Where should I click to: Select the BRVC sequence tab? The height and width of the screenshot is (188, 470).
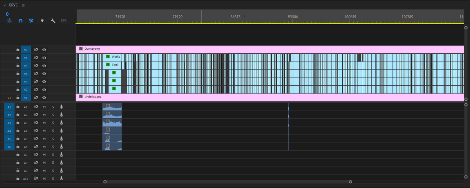click(x=14, y=5)
